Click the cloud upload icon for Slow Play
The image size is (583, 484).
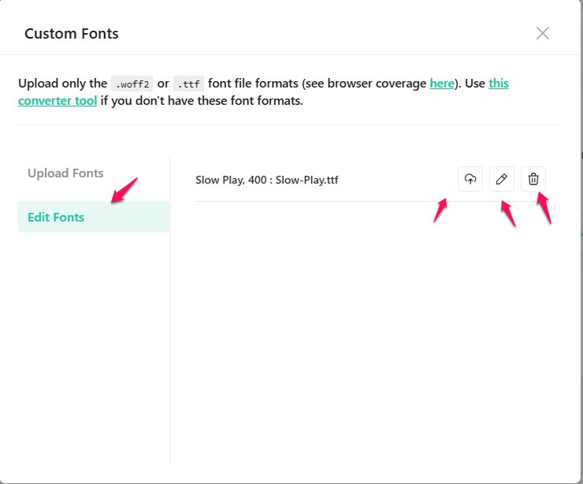pyautogui.click(x=470, y=180)
